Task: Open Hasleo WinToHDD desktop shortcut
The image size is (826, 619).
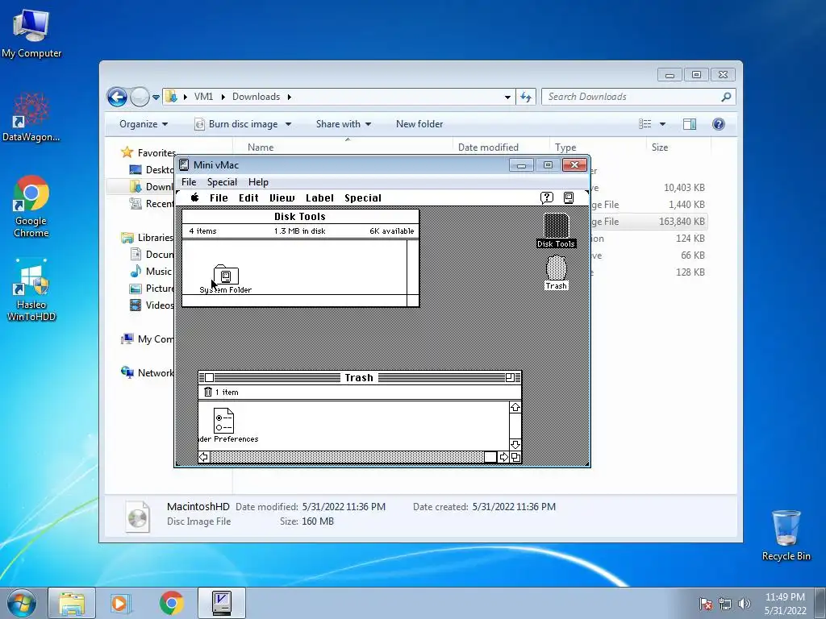Action: pos(31,290)
